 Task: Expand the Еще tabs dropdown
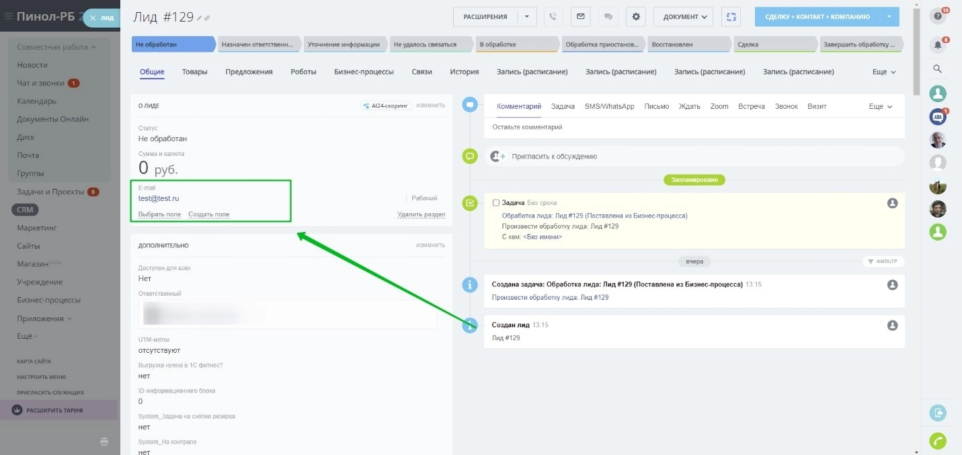tap(884, 72)
